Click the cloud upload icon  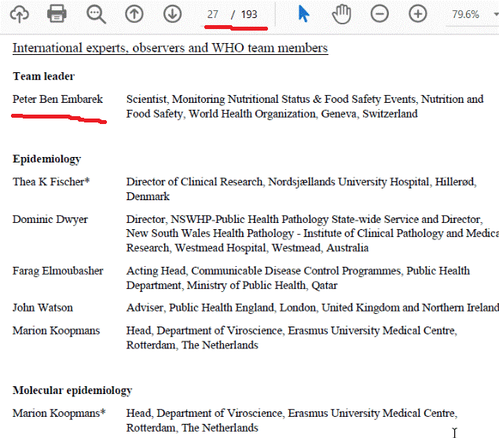pyautogui.click(x=19, y=13)
